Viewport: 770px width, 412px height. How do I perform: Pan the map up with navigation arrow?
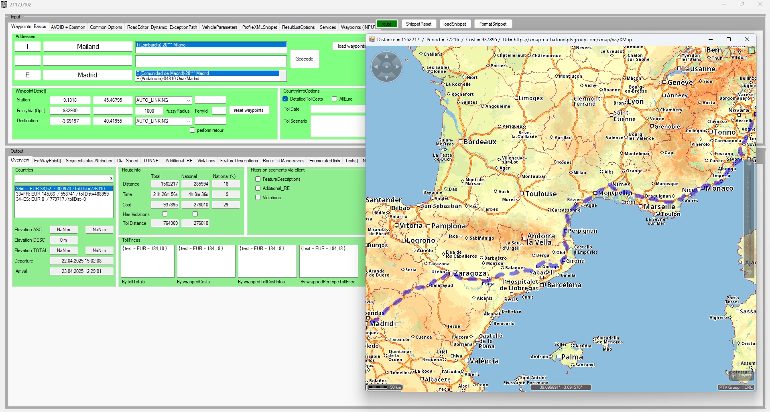point(386,56)
